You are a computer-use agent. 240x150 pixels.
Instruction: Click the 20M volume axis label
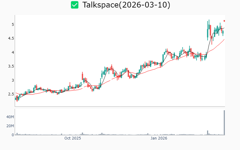pyautogui.click(x=10, y=126)
